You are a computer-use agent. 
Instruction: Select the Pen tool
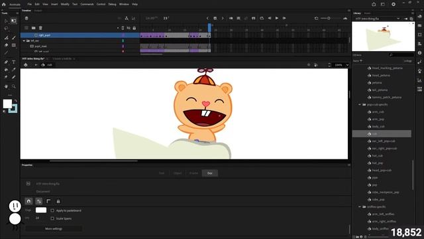pyautogui.click(x=6, y=62)
